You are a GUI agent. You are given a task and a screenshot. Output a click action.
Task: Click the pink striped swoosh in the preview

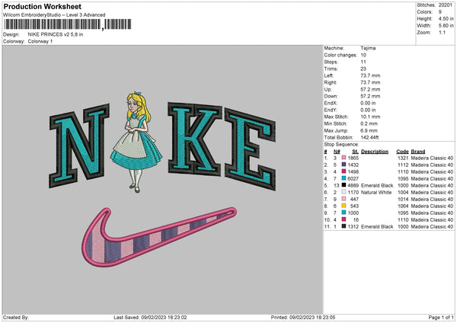pyautogui.click(x=159, y=237)
